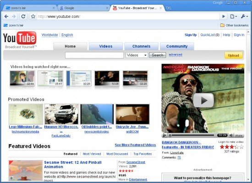Image resolution: width=252 pixels, height=183 pixels.
Task: Click See More Featured Videos link
Action: (x=135, y=145)
